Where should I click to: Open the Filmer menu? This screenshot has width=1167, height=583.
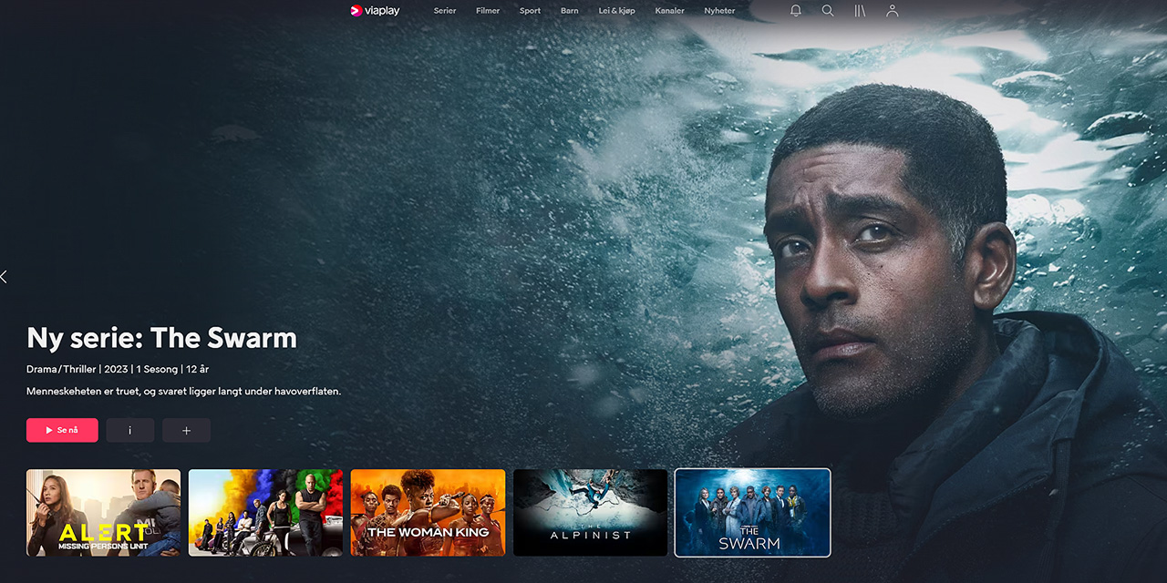(488, 11)
